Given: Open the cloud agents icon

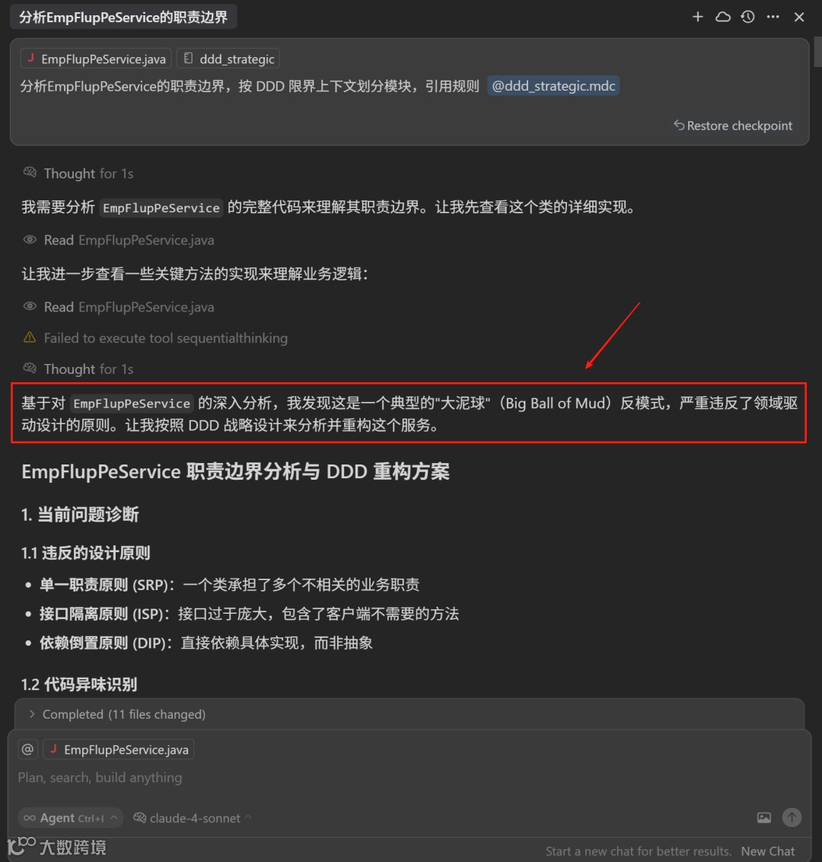Looking at the screenshot, I should [722, 17].
